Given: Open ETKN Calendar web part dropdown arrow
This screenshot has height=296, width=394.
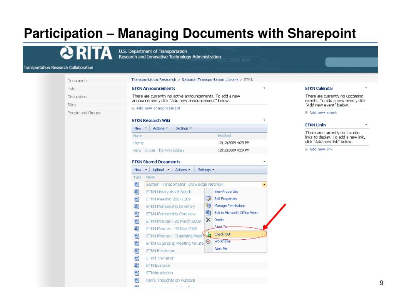Looking at the screenshot, I should (366, 88).
